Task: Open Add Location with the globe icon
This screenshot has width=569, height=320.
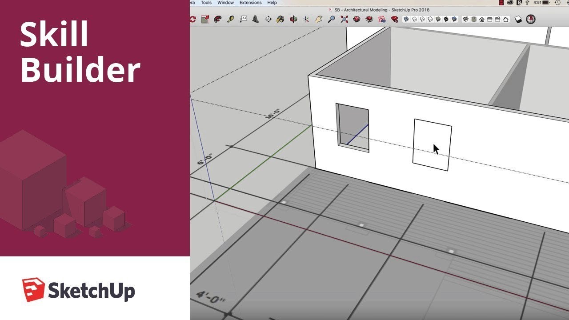Action: [x=531, y=19]
